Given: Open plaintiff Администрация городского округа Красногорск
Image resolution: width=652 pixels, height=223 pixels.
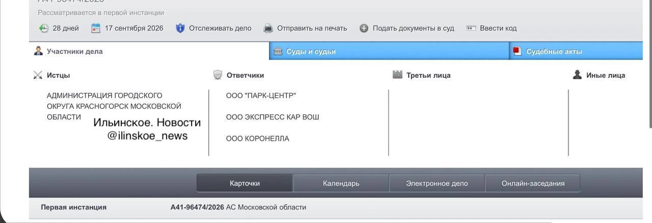Looking at the screenshot, I should coord(114,106).
